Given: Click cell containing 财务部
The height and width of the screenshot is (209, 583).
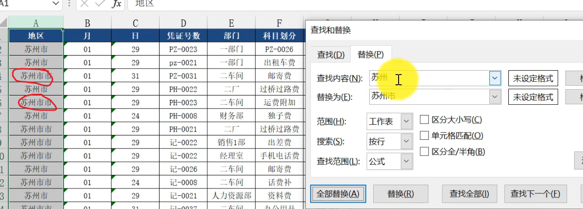Looking at the screenshot, I should pyautogui.click(x=231, y=116).
